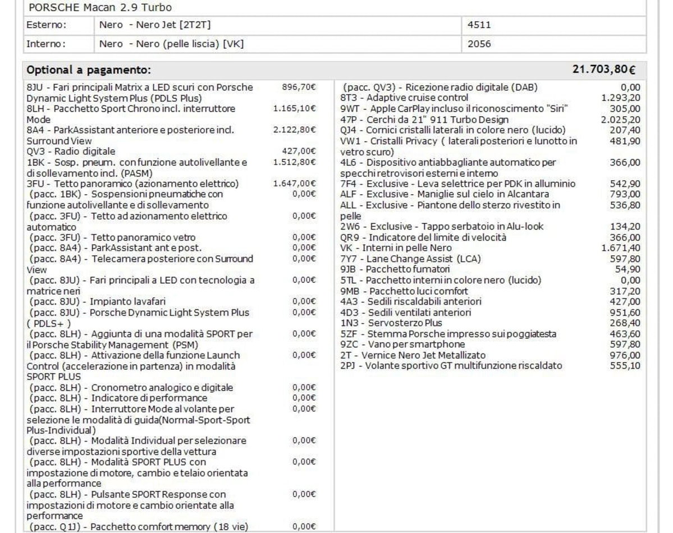Click the '7Y7 - Lane Change Assist (LCA)' option
The height and width of the screenshot is (533, 673).
click(x=411, y=259)
